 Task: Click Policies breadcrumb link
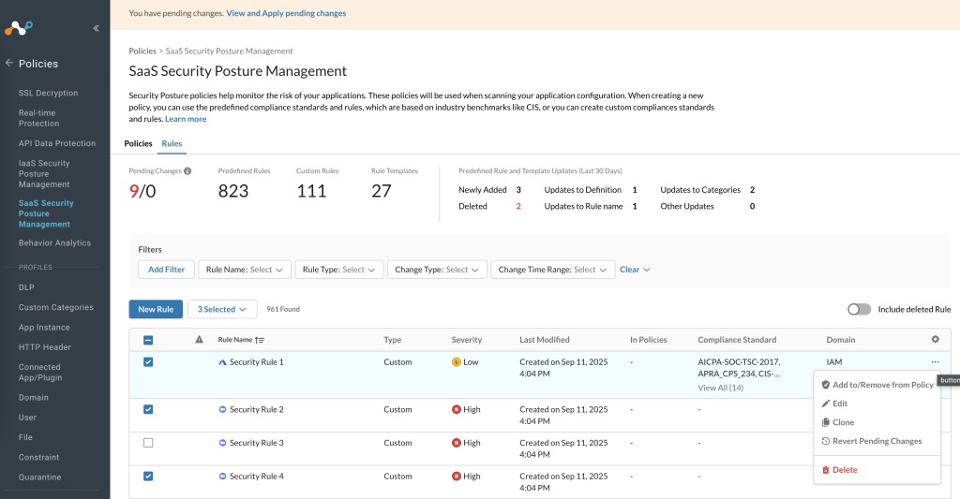[x=142, y=51]
